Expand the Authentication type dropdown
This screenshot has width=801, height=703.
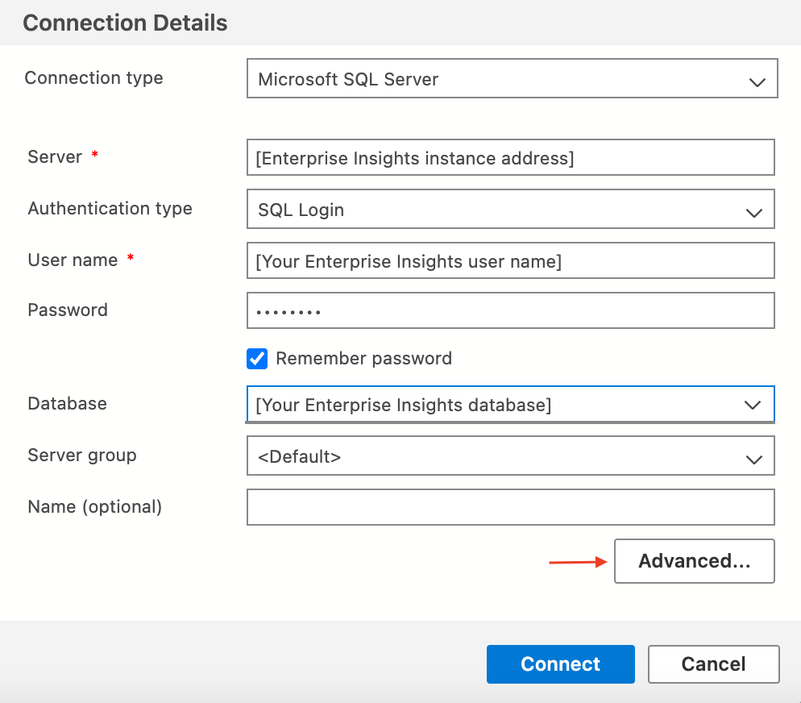click(511, 209)
